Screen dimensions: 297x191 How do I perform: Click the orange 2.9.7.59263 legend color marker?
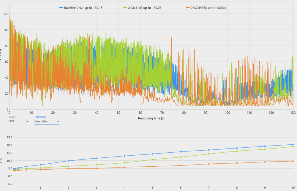point(188,8)
